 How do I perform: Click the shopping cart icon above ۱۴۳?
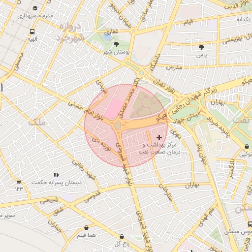pyautogui.click(x=19, y=182)
